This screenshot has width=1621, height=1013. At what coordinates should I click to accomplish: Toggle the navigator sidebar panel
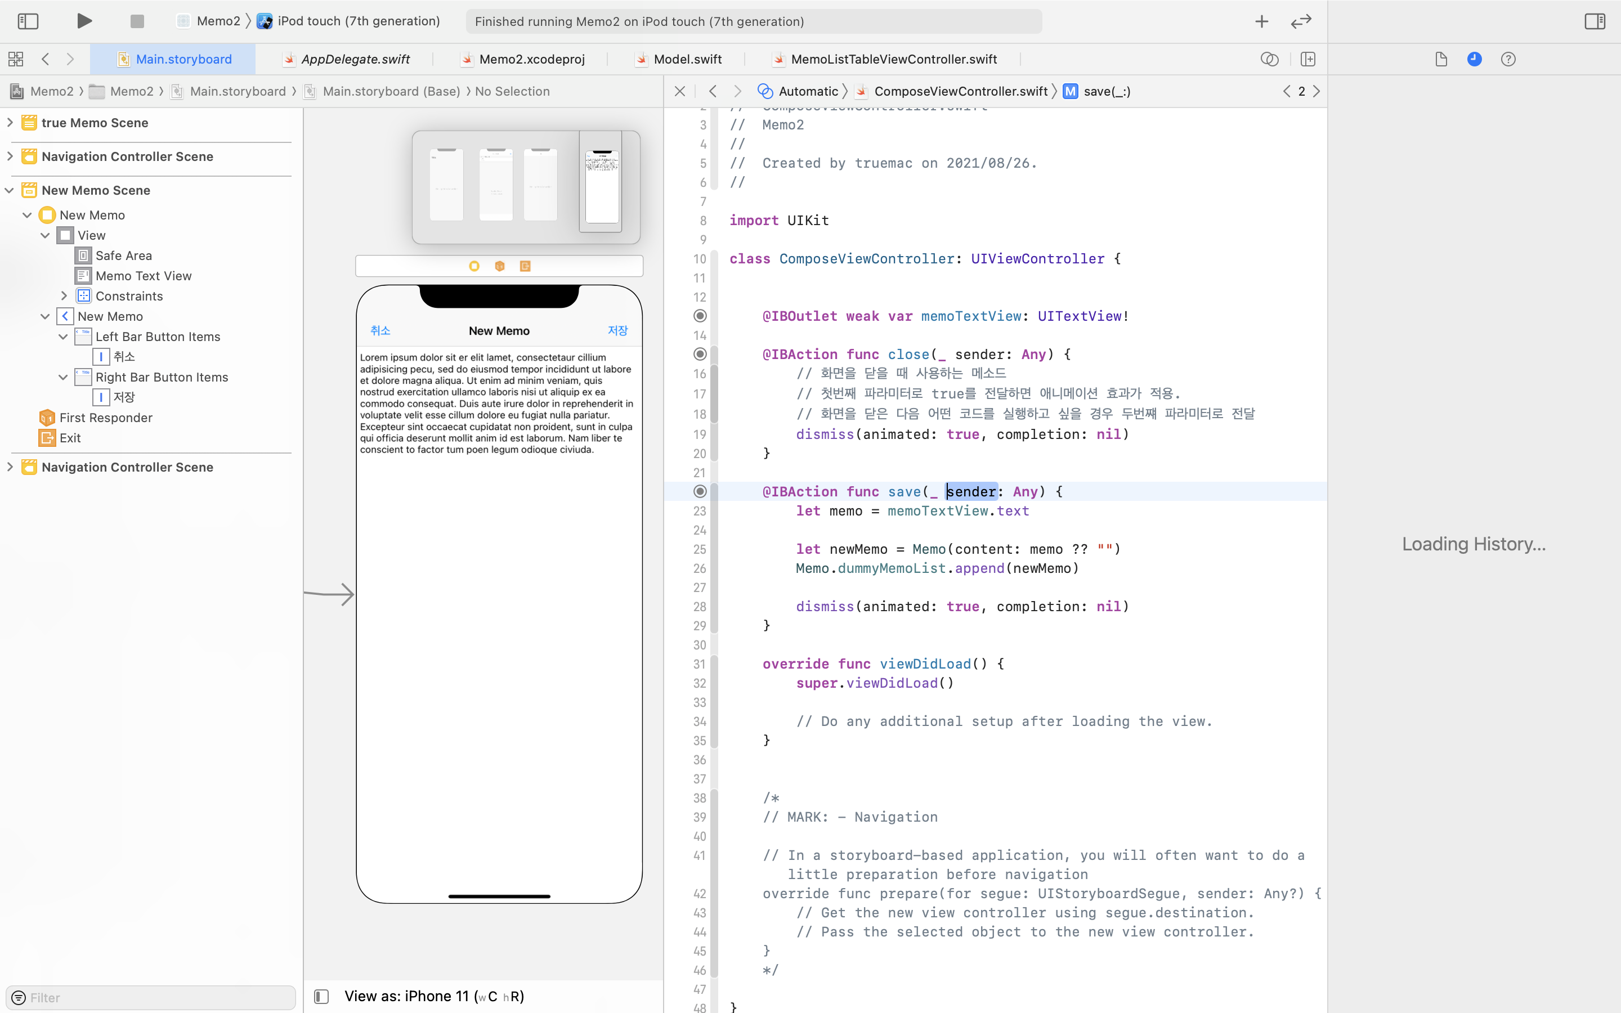28,21
